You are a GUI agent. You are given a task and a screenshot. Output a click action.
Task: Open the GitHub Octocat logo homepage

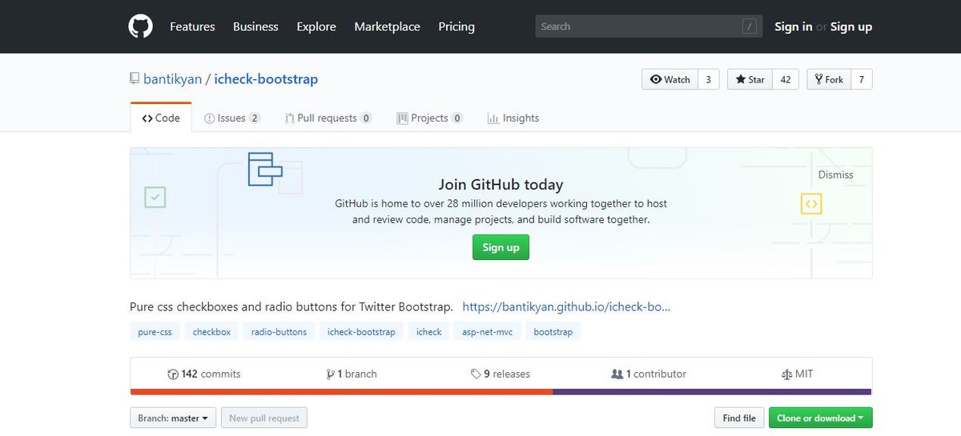(x=140, y=26)
